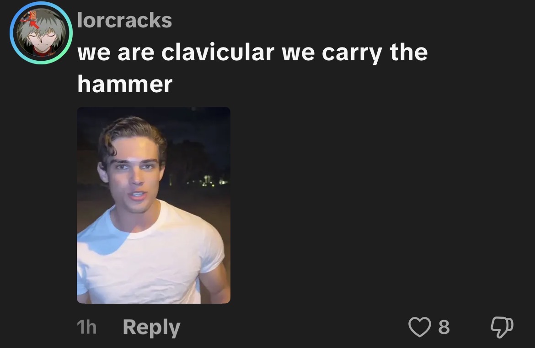535x348 pixels.
Task: Open the lorcracks profile avatar
Action: pyautogui.click(x=41, y=33)
